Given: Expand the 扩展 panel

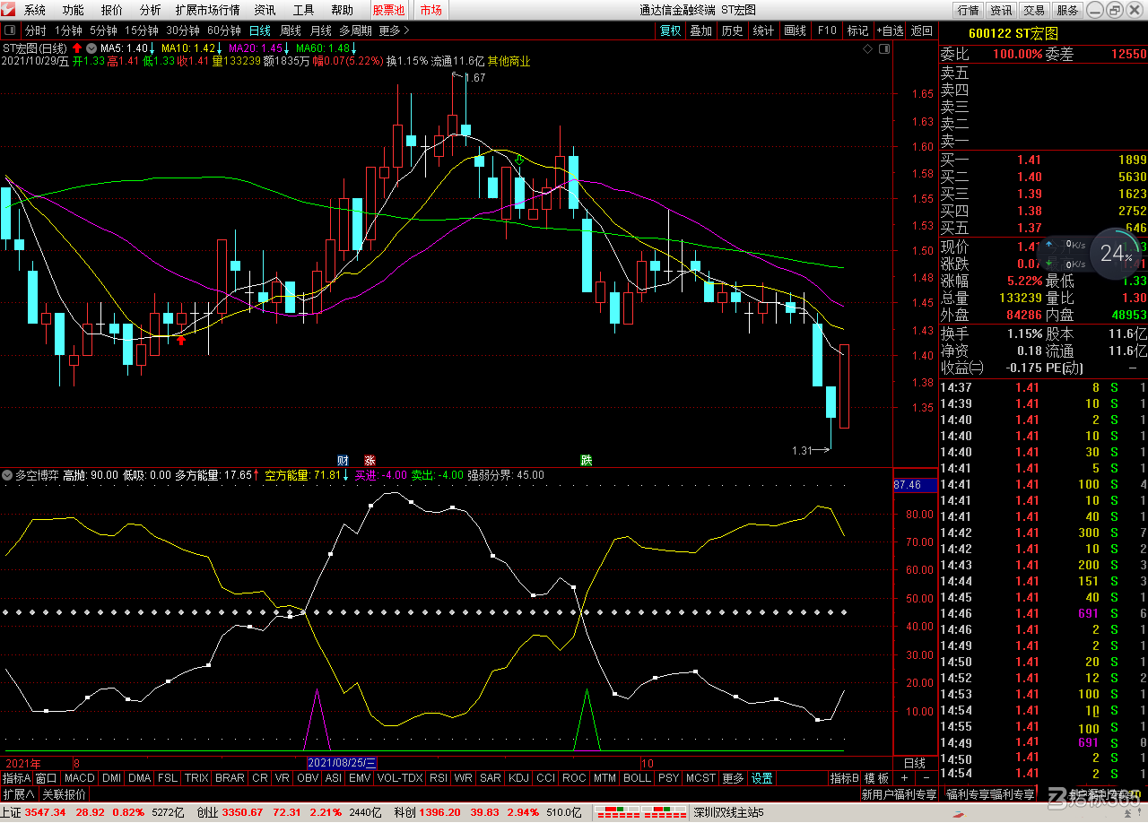Looking at the screenshot, I should [x=18, y=794].
